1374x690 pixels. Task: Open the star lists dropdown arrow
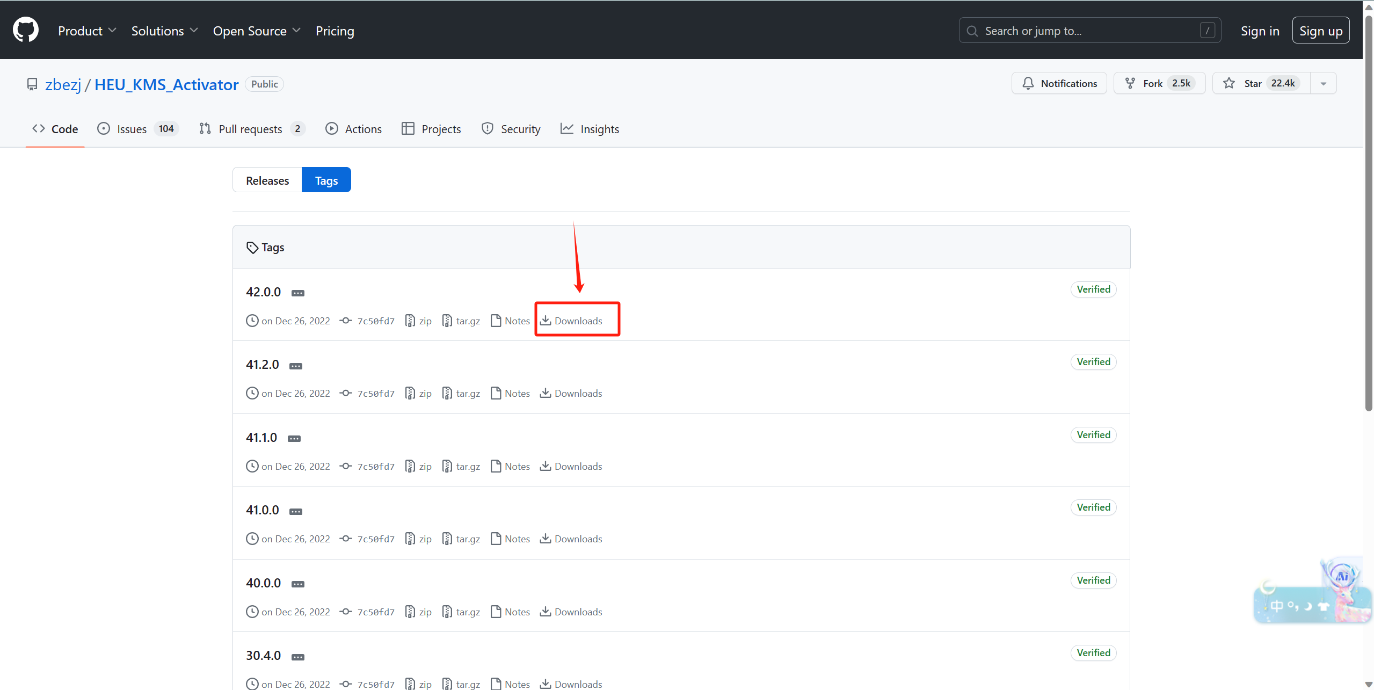pos(1324,83)
